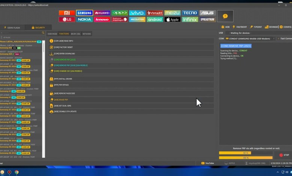Viewport: 292px width, 176px height.
Task: Switch to the FUNCTIONS sub-tab
Action: pyautogui.click(x=64, y=34)
